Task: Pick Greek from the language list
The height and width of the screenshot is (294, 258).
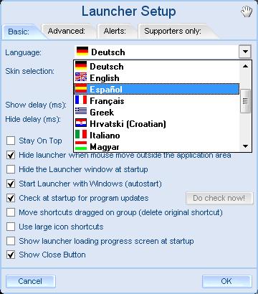Action: (157, 112)
